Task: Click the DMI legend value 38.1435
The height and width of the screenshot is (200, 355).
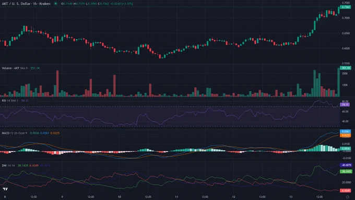Action: point(23,166)
